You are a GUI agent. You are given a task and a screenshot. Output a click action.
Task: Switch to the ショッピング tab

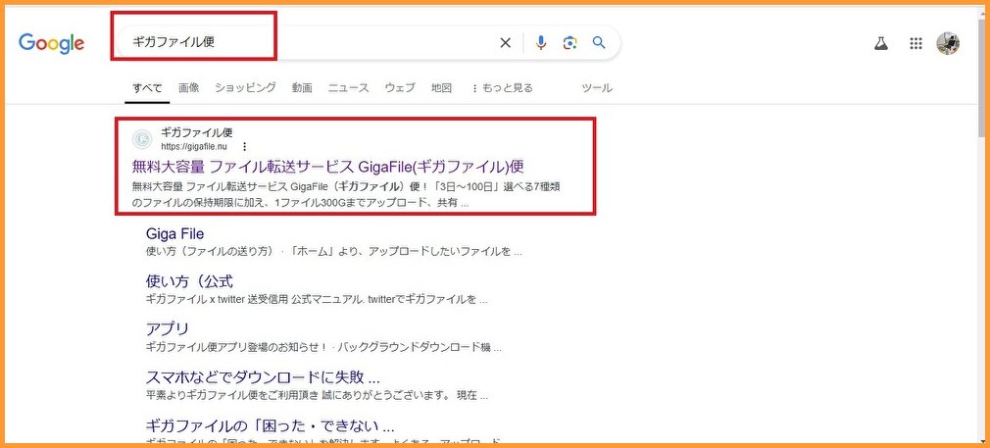coord(245,88)
